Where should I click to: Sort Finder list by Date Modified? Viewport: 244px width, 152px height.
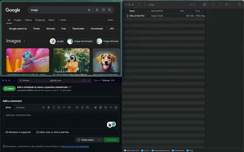[157, 11]
